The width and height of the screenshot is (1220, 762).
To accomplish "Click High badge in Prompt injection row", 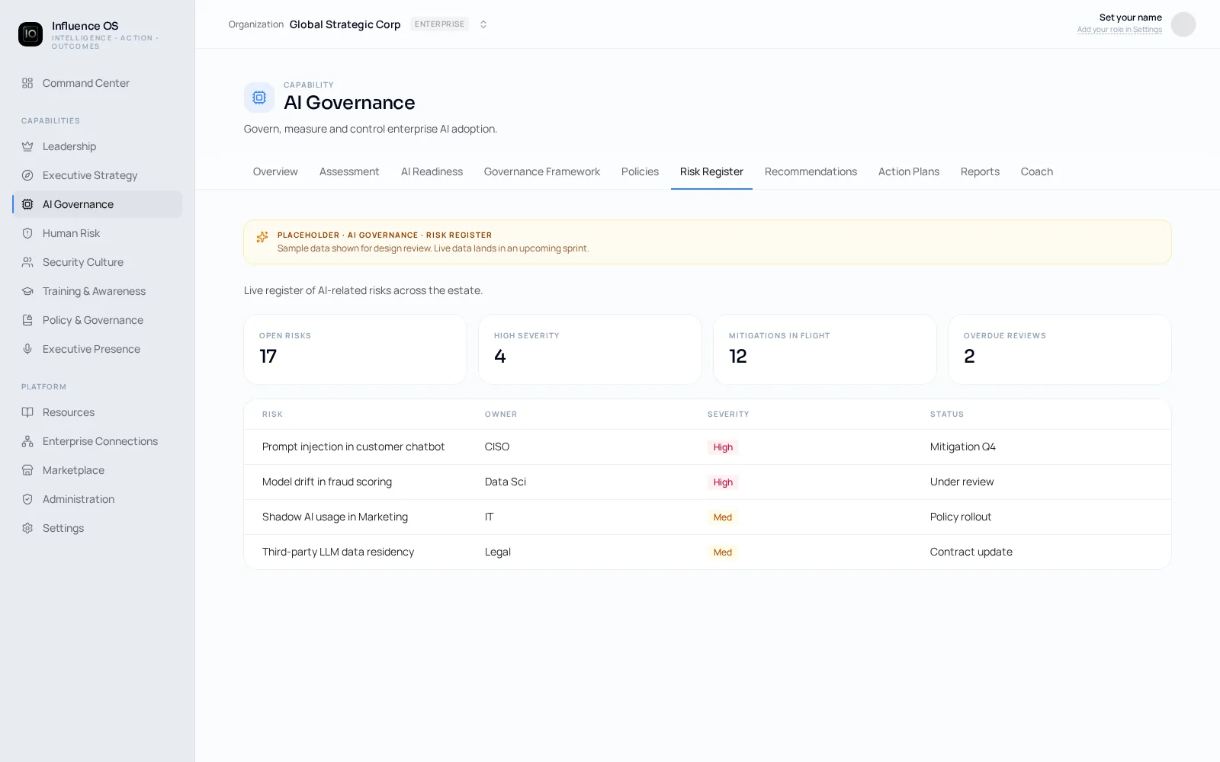I will 723,447.
